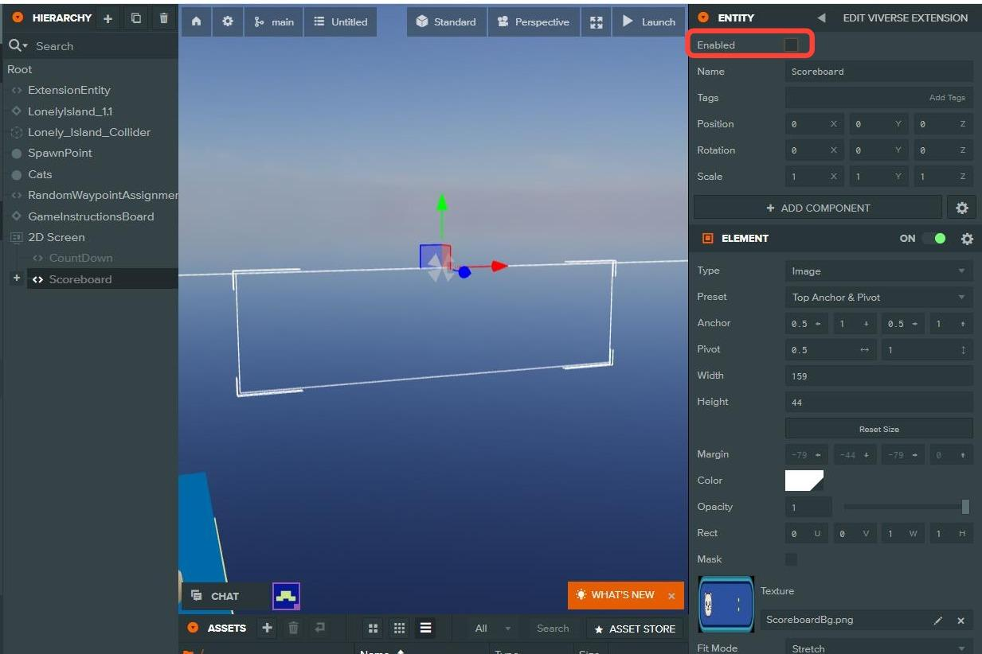Open Preset dropdown Top Anchor & Pivot
Screen dimensions: 982x654
click(878, 298)
